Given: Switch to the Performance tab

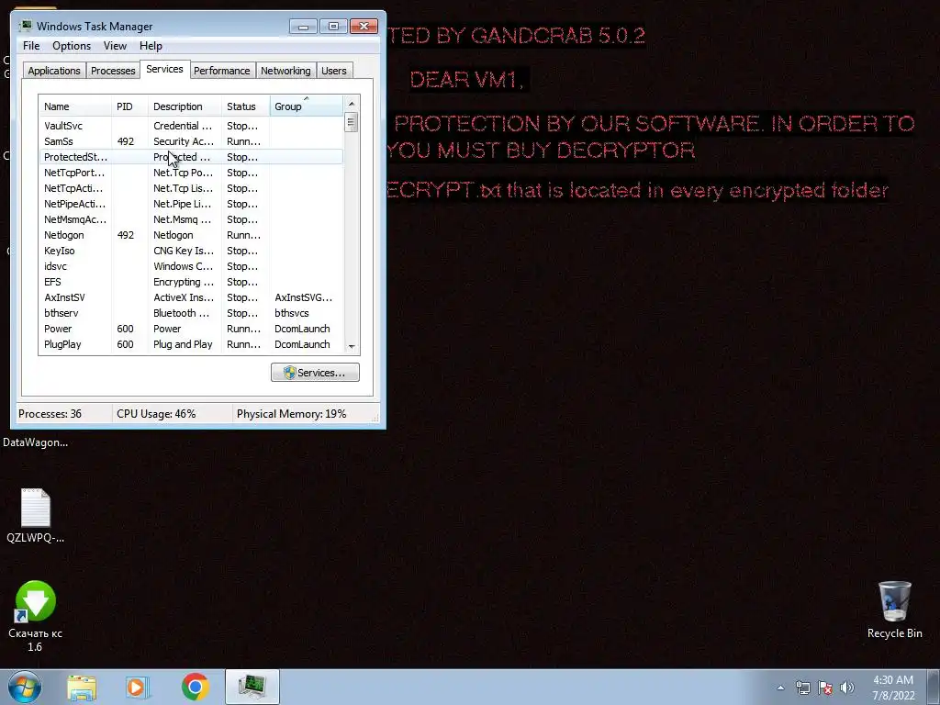Looking at the screenshot, I should pyautogui.click(x=221, y=71).
